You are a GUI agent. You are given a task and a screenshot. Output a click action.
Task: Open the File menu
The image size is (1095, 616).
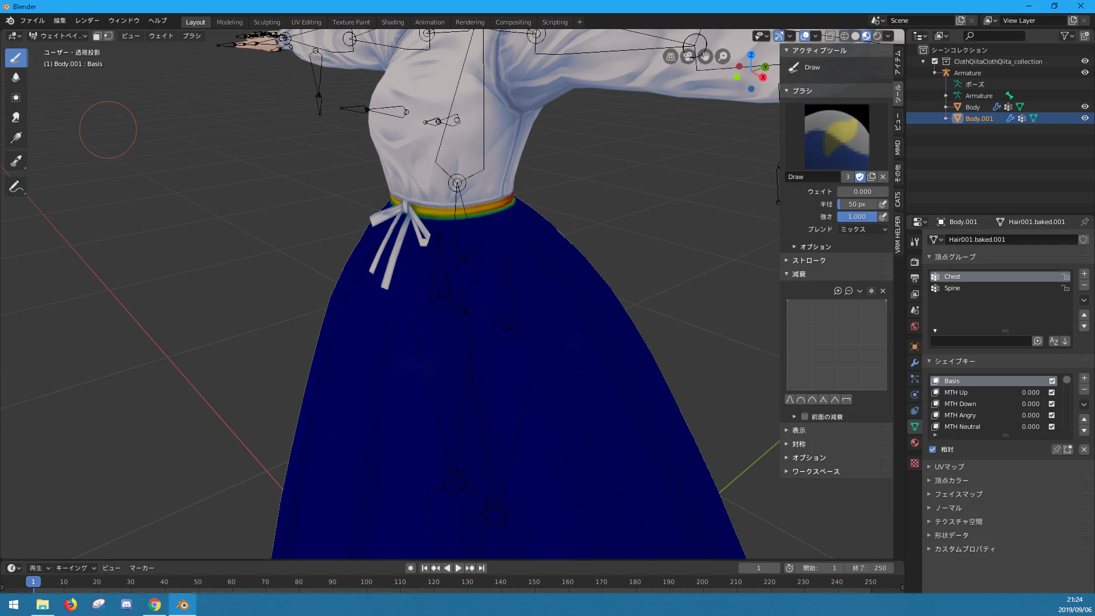point(32,21)
